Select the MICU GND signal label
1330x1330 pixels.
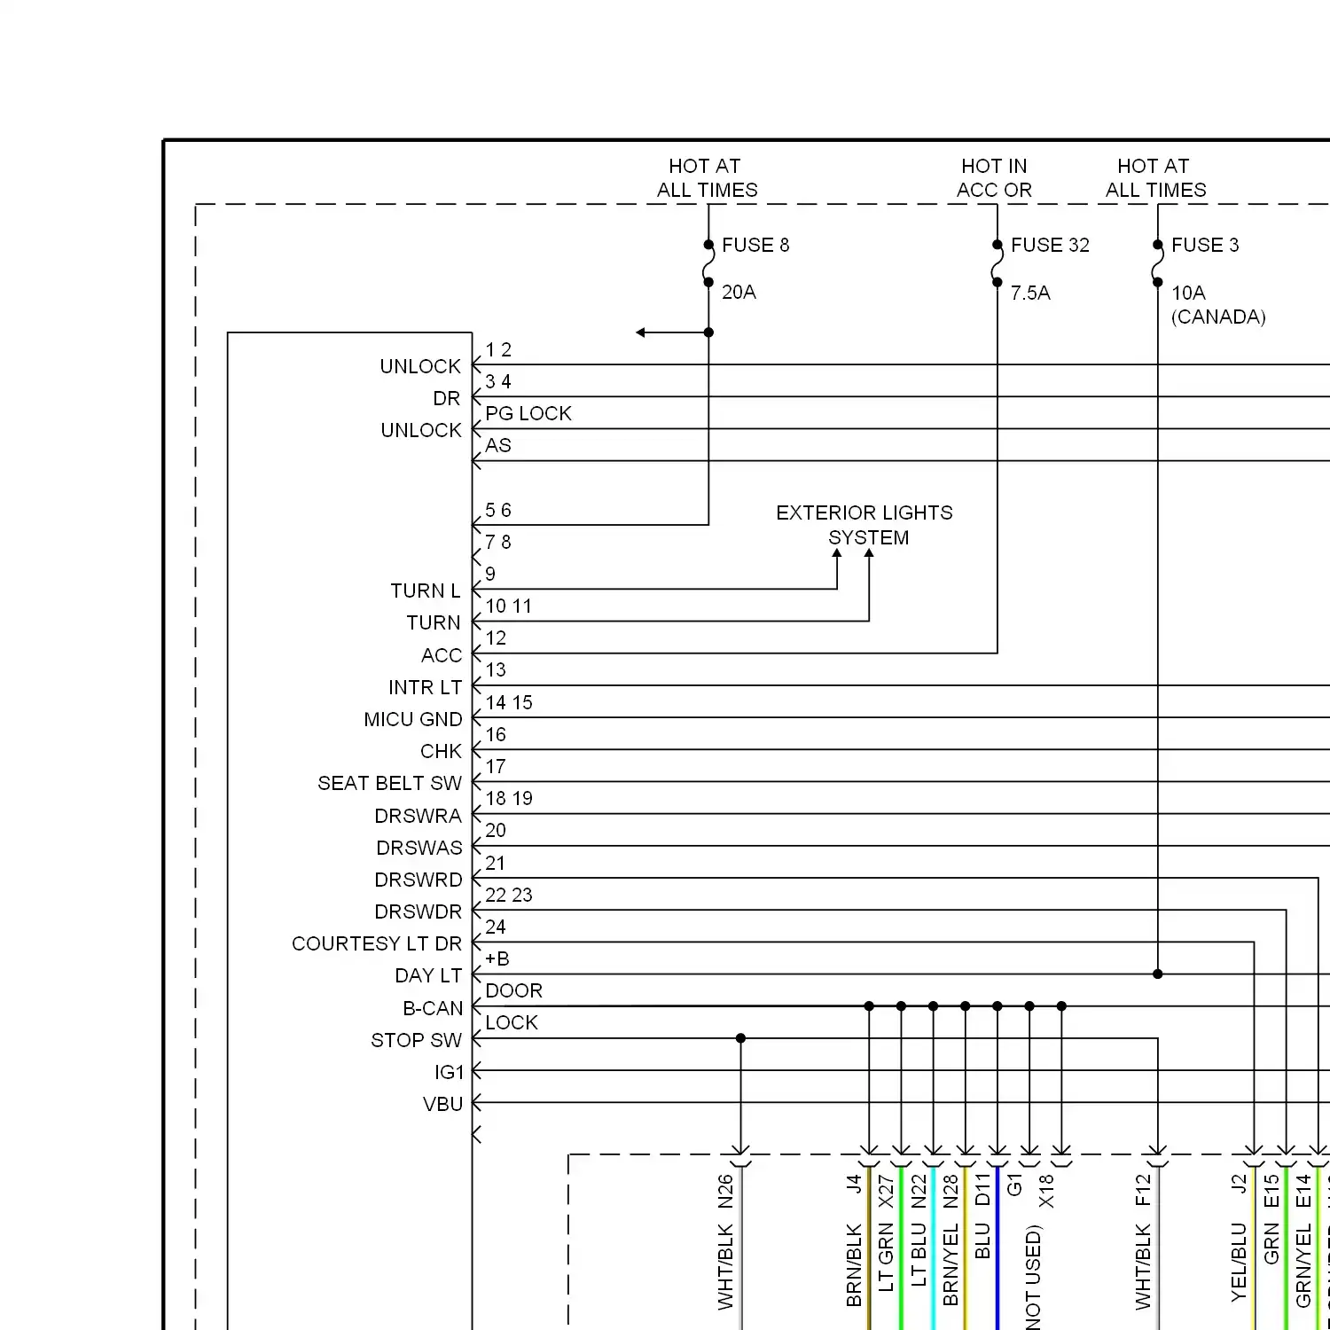[x=413, y=719]
